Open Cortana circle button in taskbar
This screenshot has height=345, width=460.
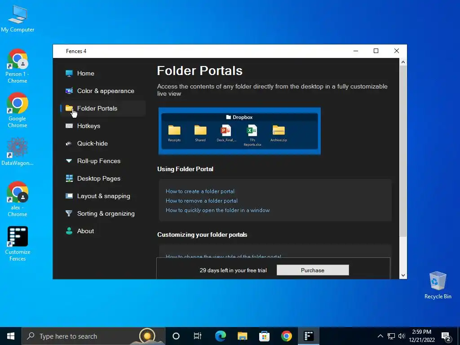tap(176, 336)
